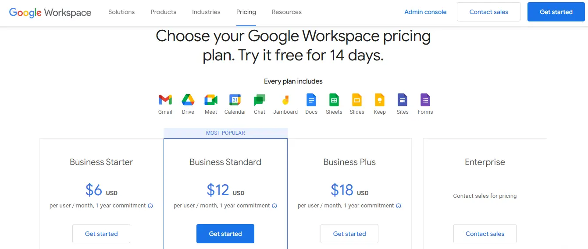Select the Resources menu item
The image size is (588, 249).
(x=287, y=12)
